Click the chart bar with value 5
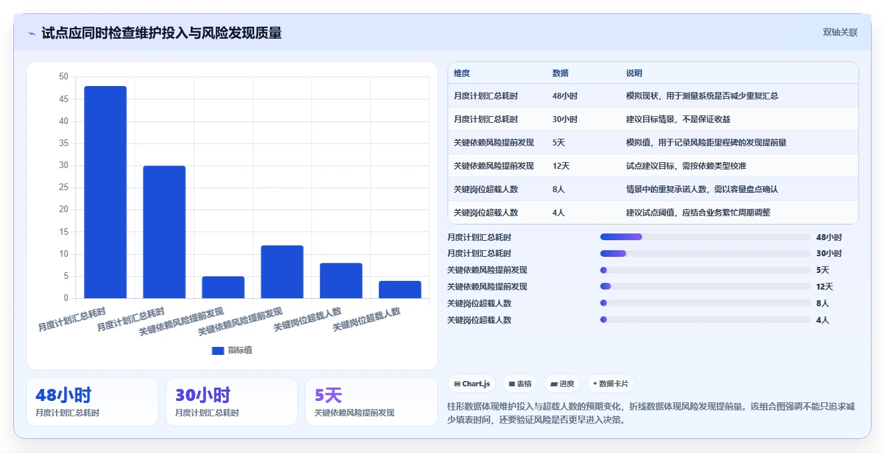Image resolution: width=885 pixels, height=453 pixels. pos(223,287)
